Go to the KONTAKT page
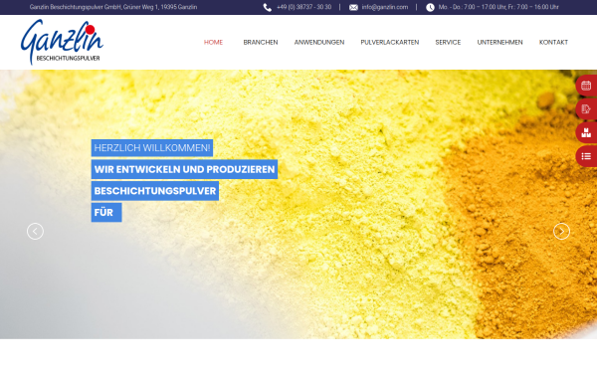The image size is (597, 373). 553,42
